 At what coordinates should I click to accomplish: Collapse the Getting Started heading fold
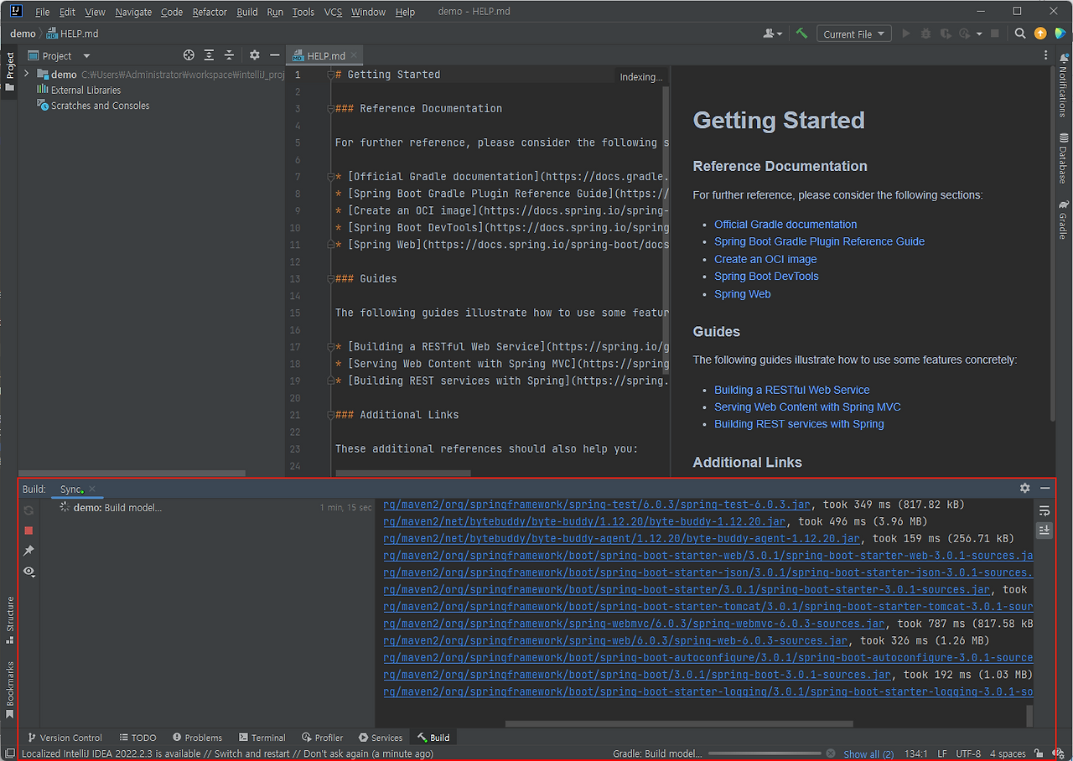pos(330,75)
